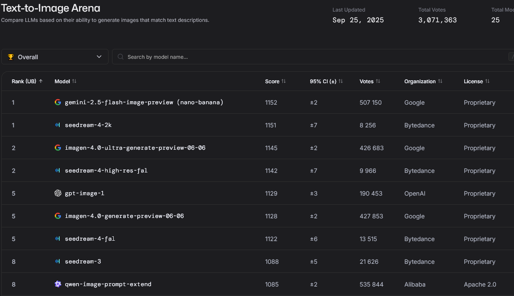Click the Bytedance icon next to seedream-3
514x296 pixels.
(x=58, y=262)
